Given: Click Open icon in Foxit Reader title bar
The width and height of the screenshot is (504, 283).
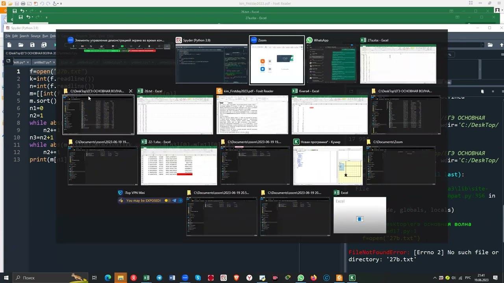Looking at the screenshot, I should 11,4.
